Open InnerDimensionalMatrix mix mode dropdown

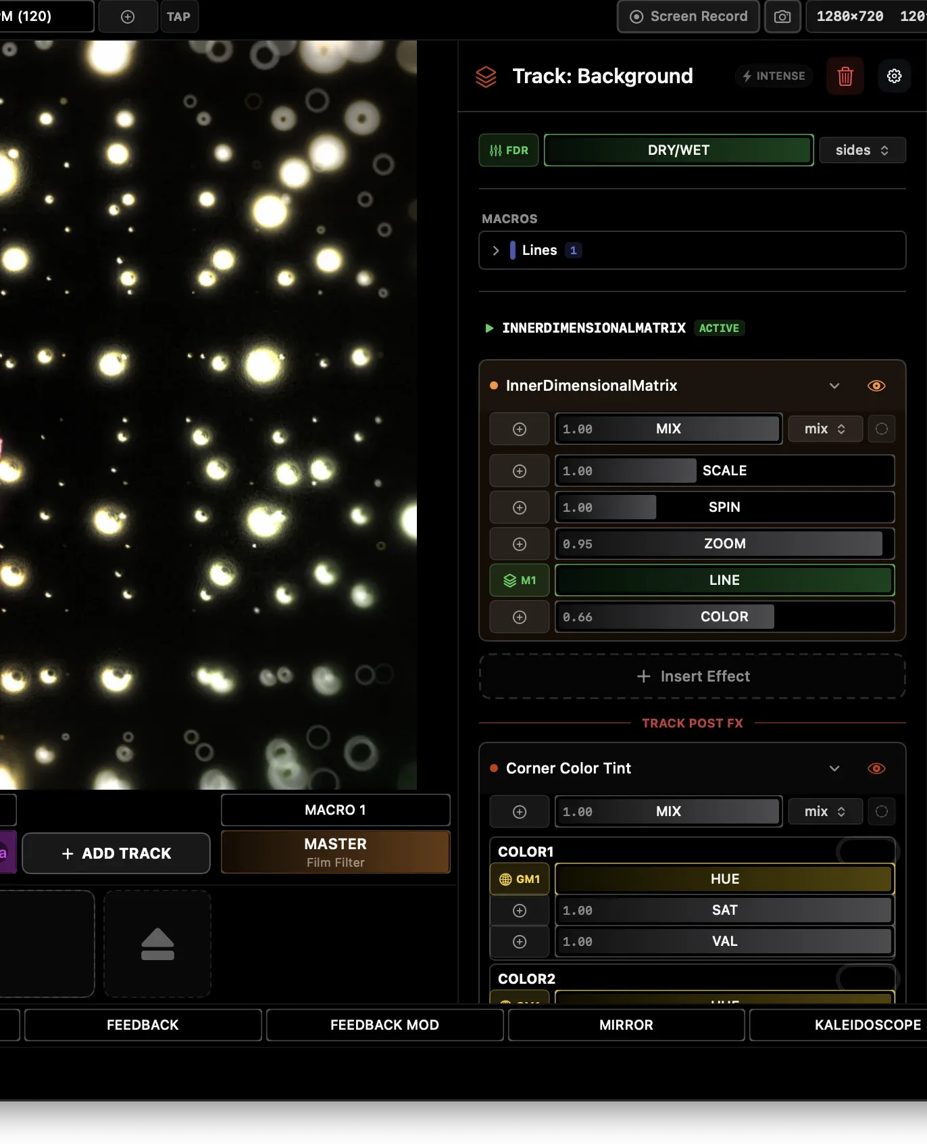[x=825, y=429]
